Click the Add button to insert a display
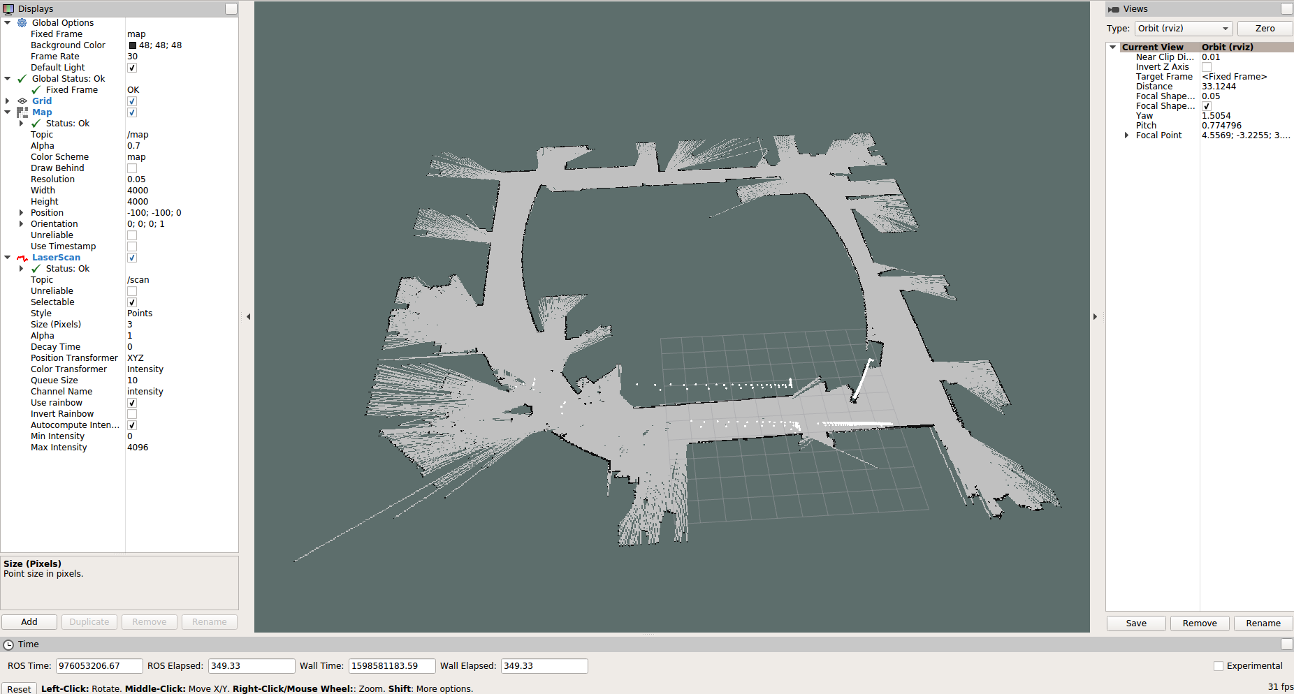This screenshot has height=694, width=1294. pyautogui.click(x=29, y=621)
